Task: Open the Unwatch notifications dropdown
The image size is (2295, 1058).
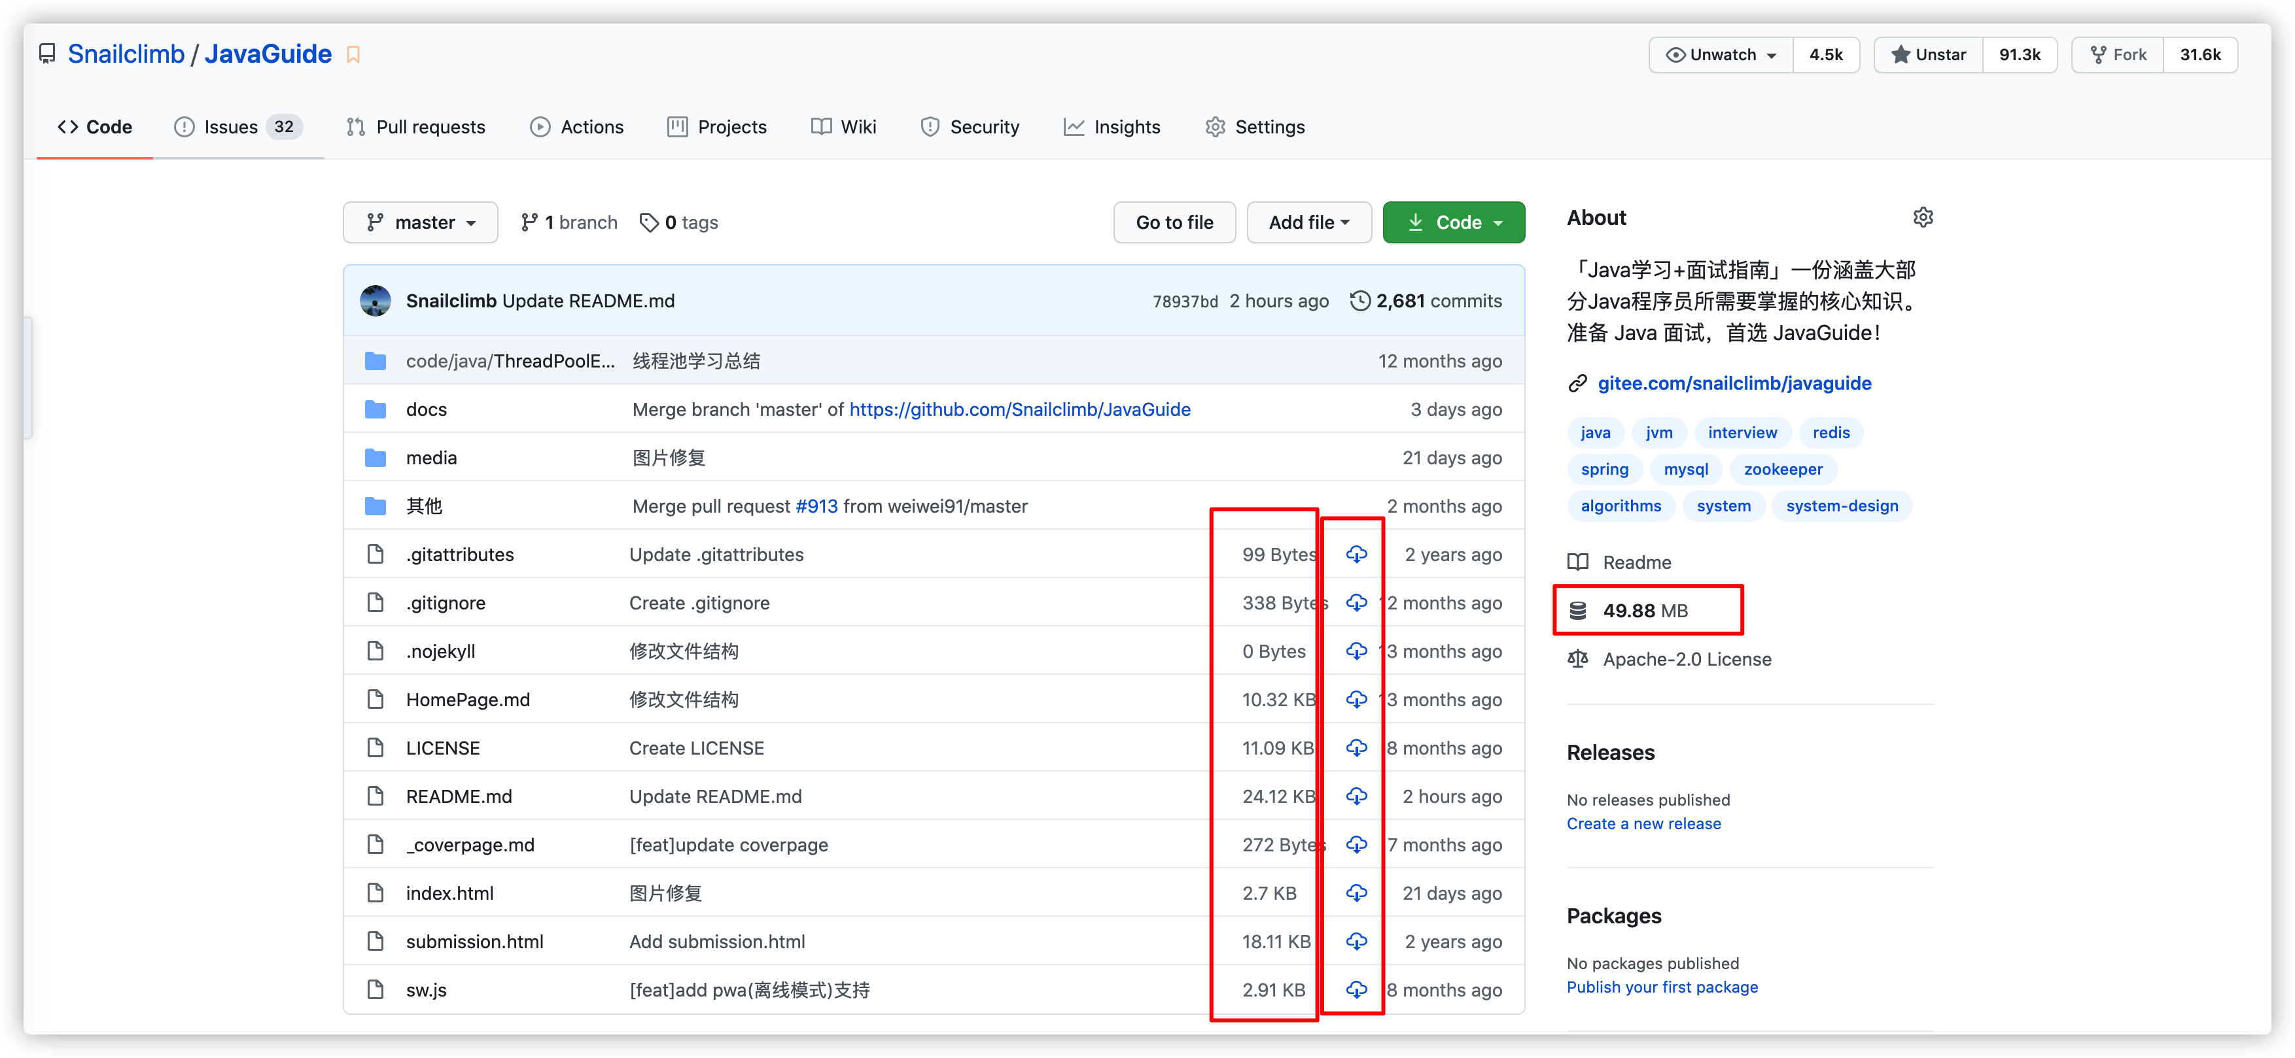Action: pyautogui.click(x=1721, y=55)
